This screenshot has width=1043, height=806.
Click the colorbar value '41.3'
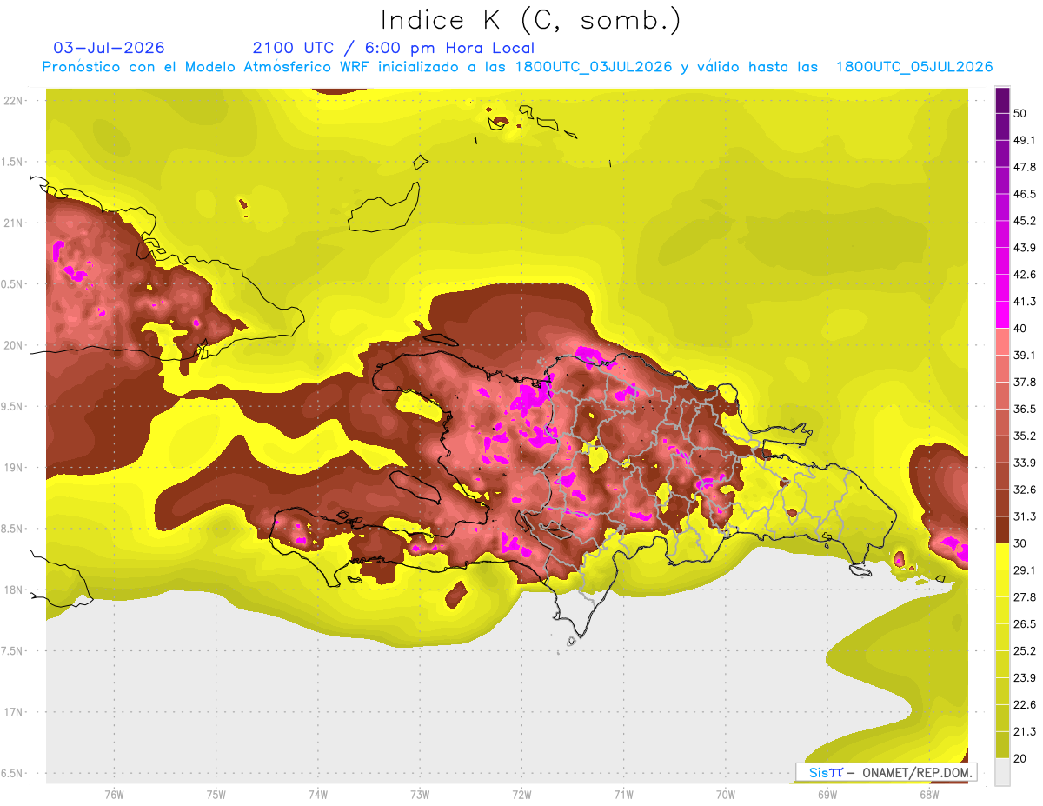[1025, 302]
